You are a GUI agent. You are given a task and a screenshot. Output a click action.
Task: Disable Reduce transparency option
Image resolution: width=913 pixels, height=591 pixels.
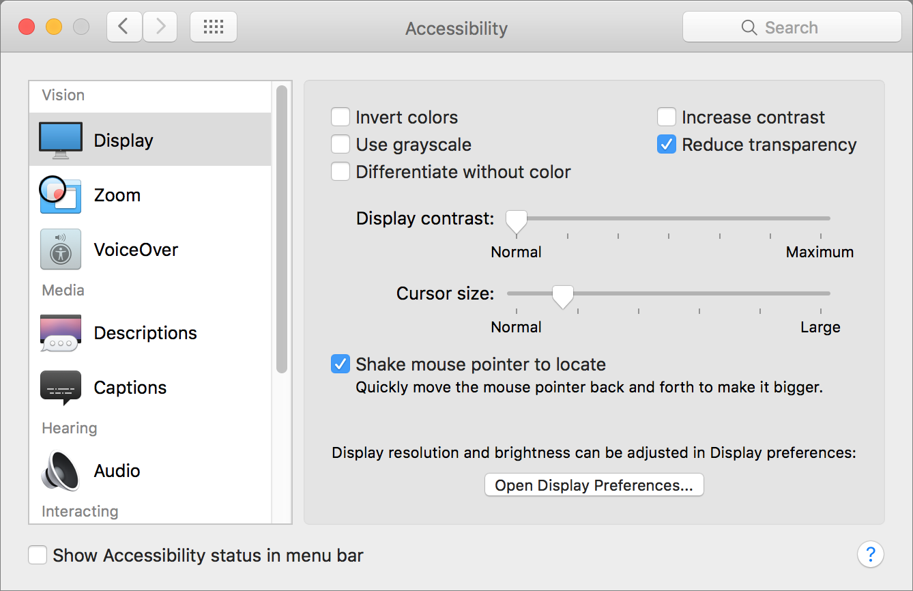pyautogui.click(x=667, y=145)
